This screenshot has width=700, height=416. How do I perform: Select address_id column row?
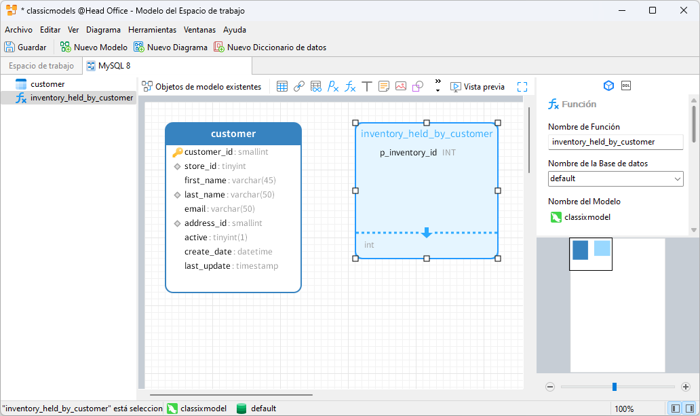tap(233, 223)
